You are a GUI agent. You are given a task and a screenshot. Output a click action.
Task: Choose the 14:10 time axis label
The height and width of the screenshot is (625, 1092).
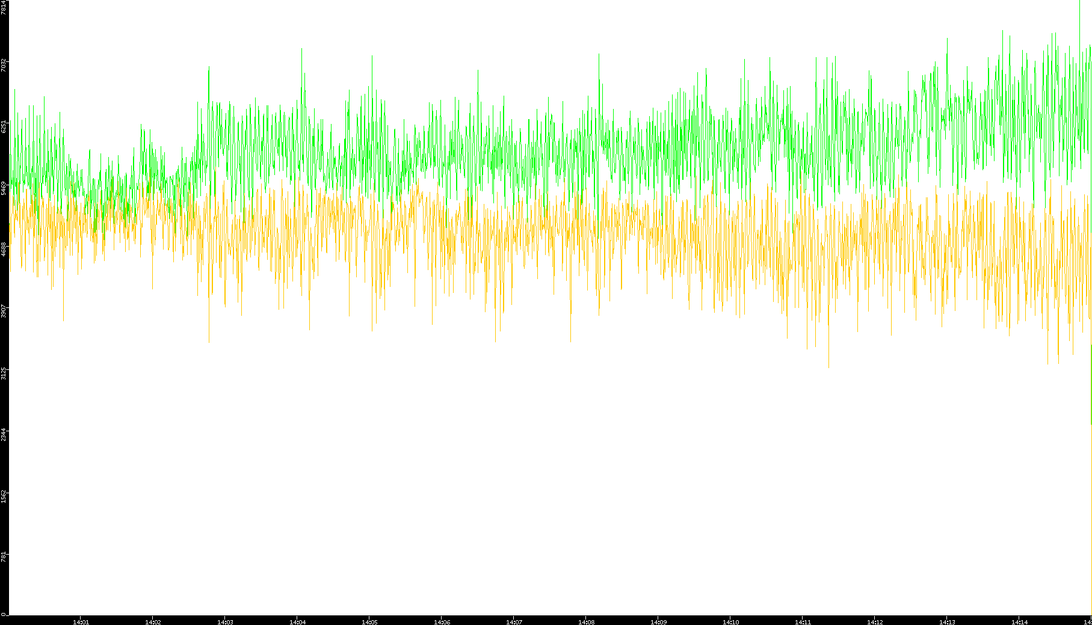point(730,621)
